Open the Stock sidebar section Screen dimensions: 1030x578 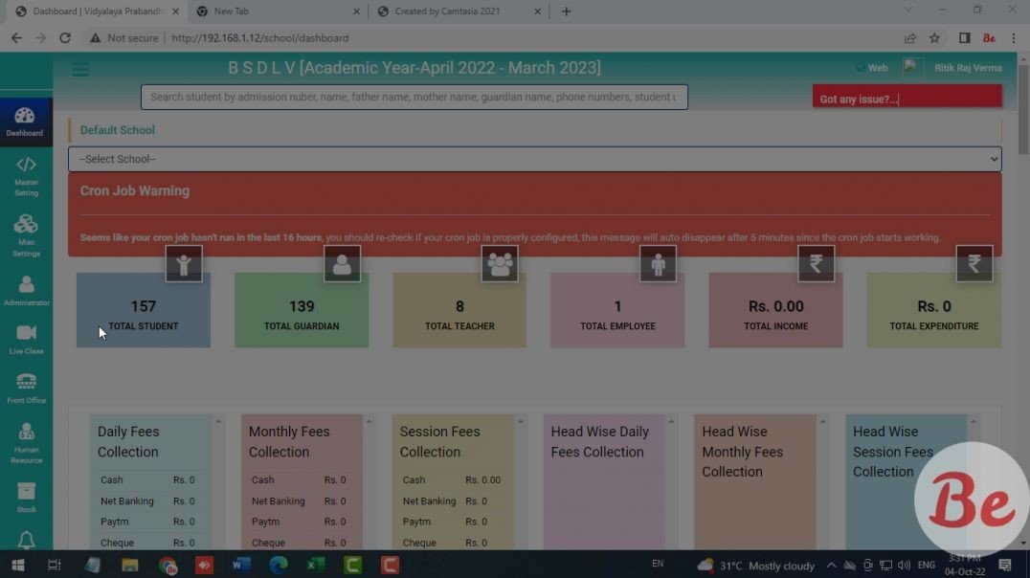click(26, 494)
